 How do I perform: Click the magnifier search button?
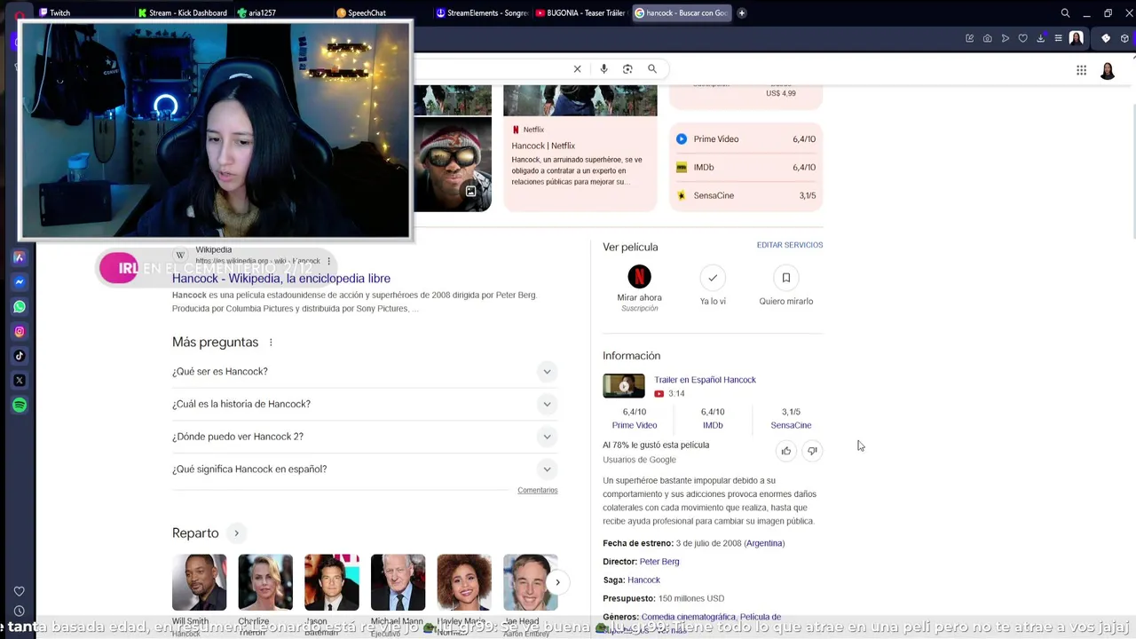(x=652, y=69)
